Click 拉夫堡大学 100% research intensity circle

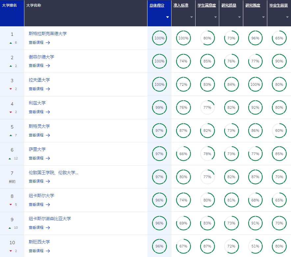[x=255, y=84]
